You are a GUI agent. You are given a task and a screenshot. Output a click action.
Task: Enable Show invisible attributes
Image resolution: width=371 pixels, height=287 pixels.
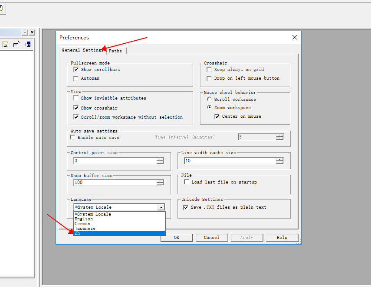point(76,98)
